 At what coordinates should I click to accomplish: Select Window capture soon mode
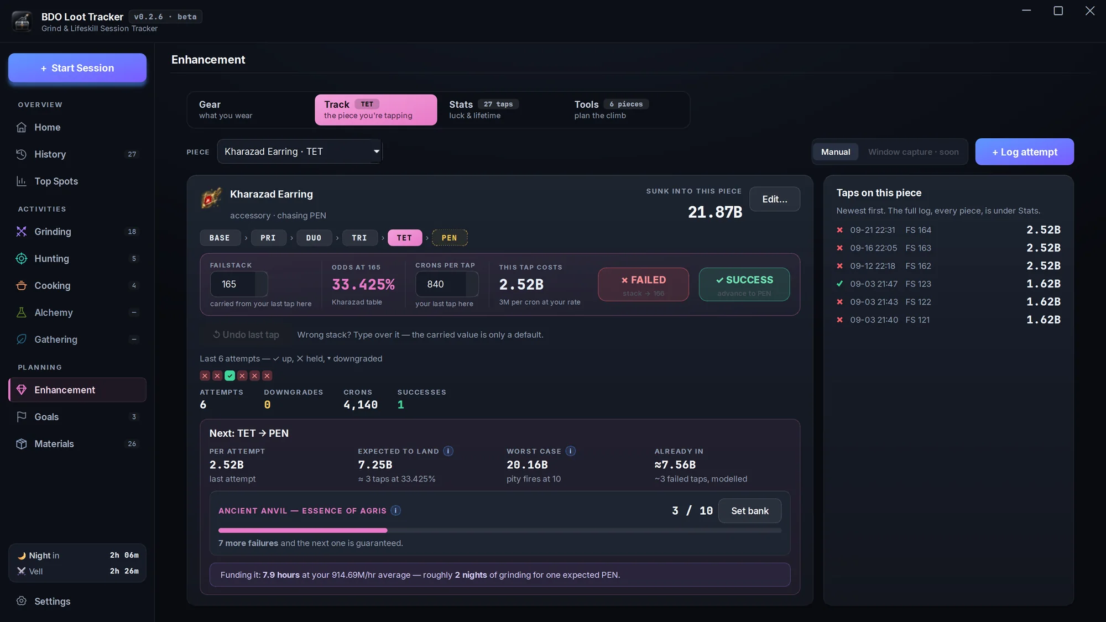[x=913, y=152]
